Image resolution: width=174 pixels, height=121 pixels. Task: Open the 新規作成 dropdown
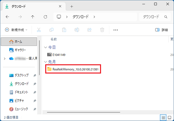(16, 30)
